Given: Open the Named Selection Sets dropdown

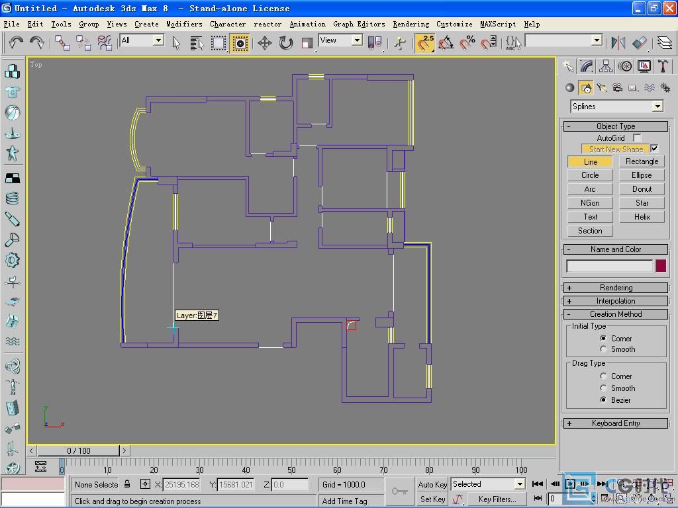Looking at the screenshot, I should 597,40.
